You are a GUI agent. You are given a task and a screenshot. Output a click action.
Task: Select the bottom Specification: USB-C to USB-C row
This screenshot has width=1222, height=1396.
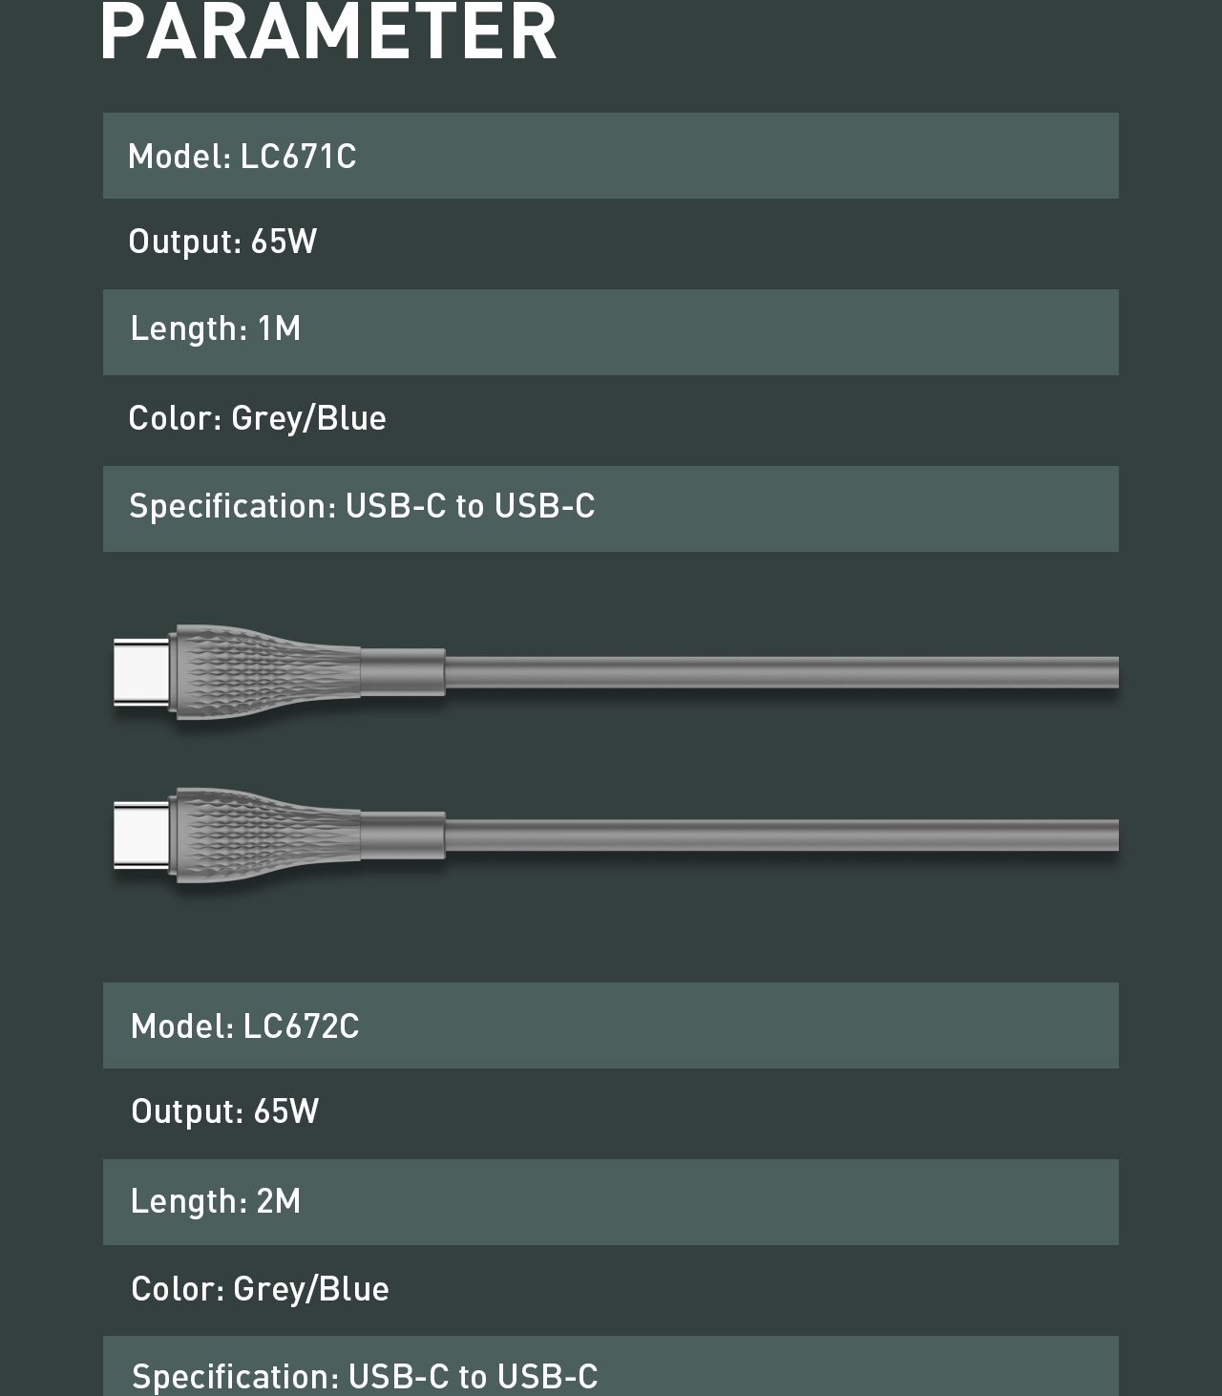tap(611, 1366)
